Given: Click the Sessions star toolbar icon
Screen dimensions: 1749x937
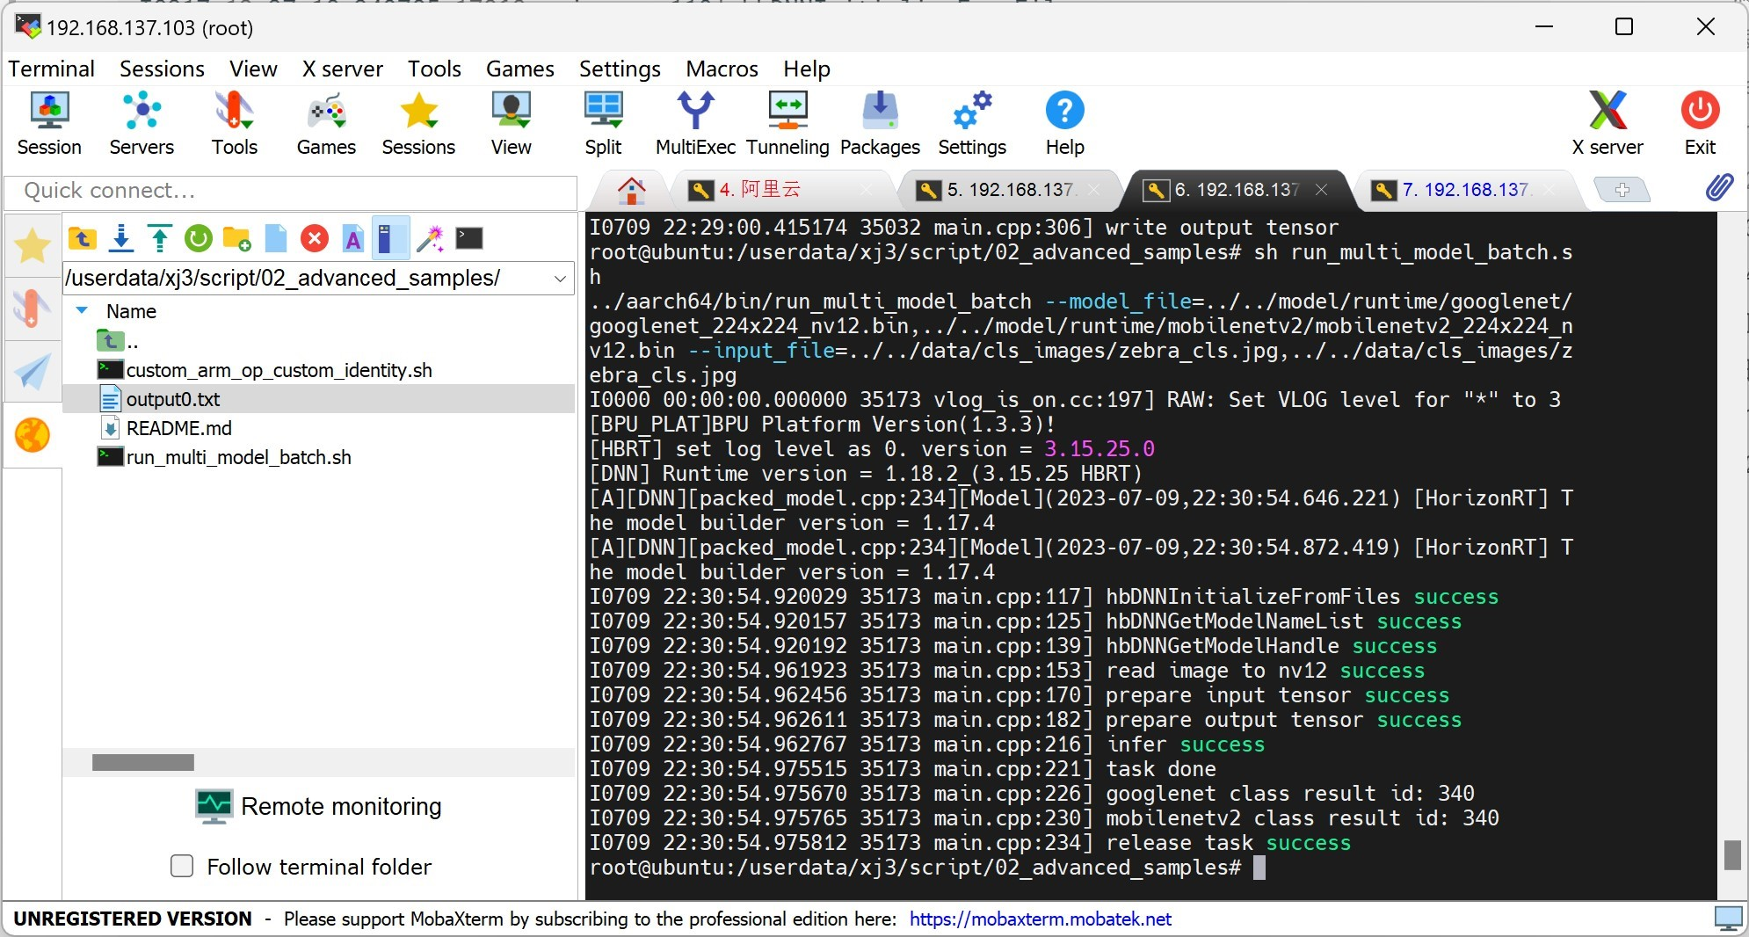Looking at the screenshot, I should [418, 123].
